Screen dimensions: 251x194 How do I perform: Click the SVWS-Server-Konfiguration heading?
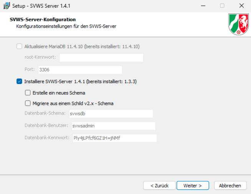pos(43,20)
